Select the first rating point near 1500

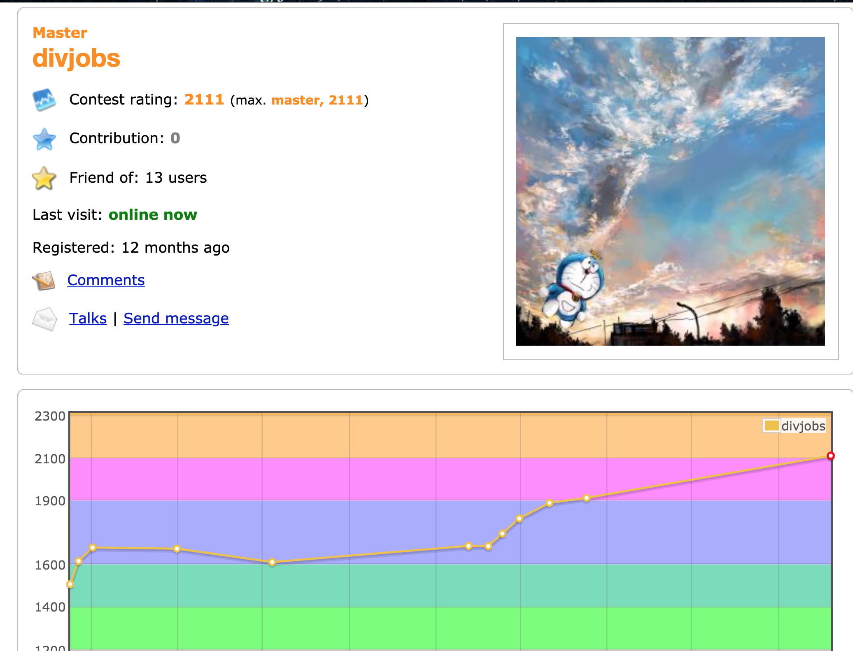[x=70, y=584]
